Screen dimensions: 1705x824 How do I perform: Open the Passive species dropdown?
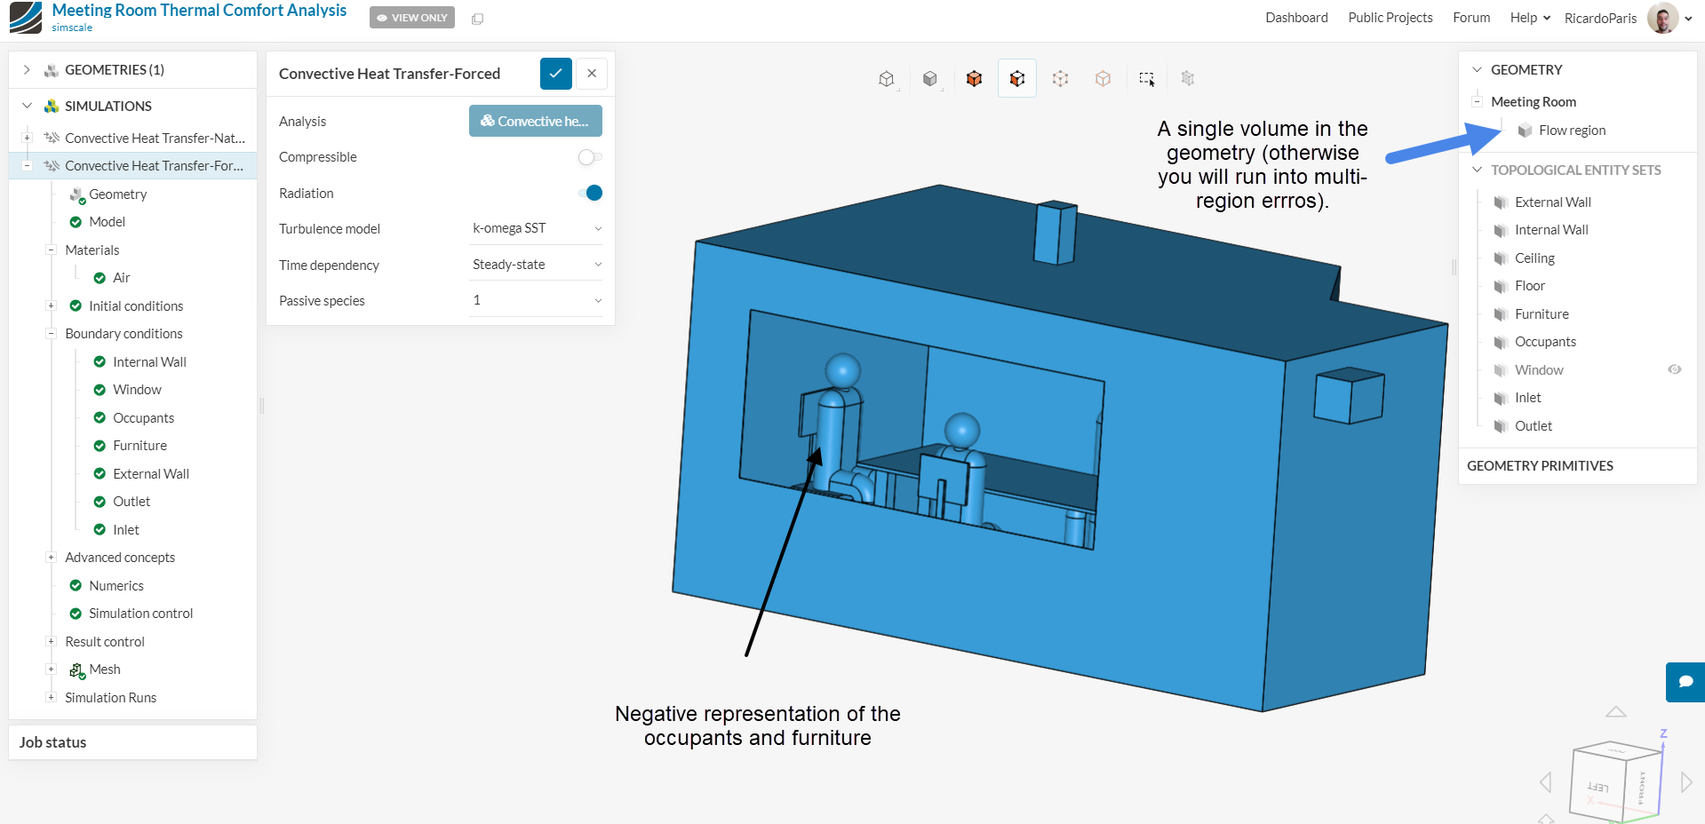536,300
